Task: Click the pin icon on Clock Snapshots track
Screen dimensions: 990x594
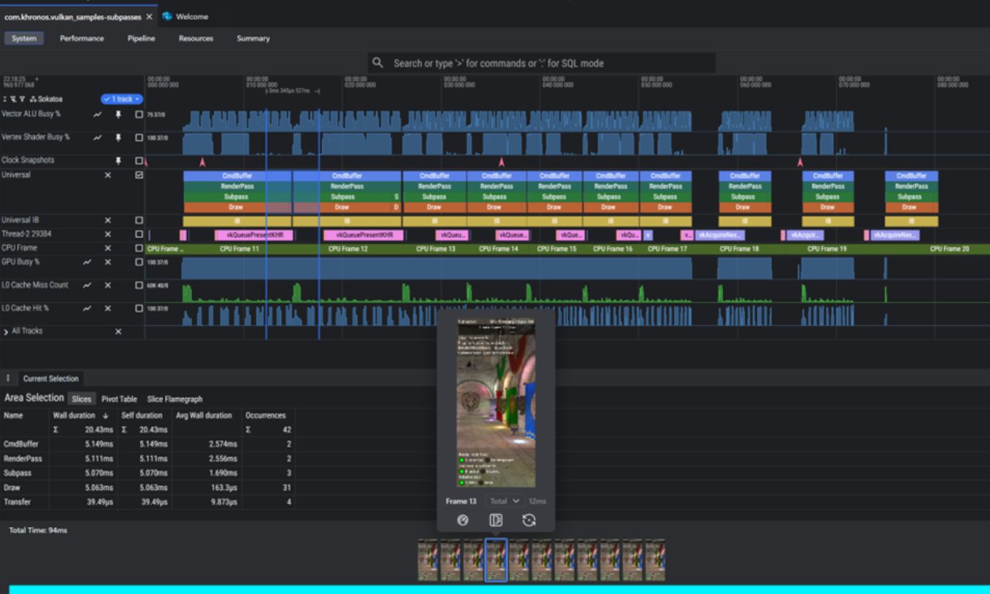Action: [x=118, y=161]
